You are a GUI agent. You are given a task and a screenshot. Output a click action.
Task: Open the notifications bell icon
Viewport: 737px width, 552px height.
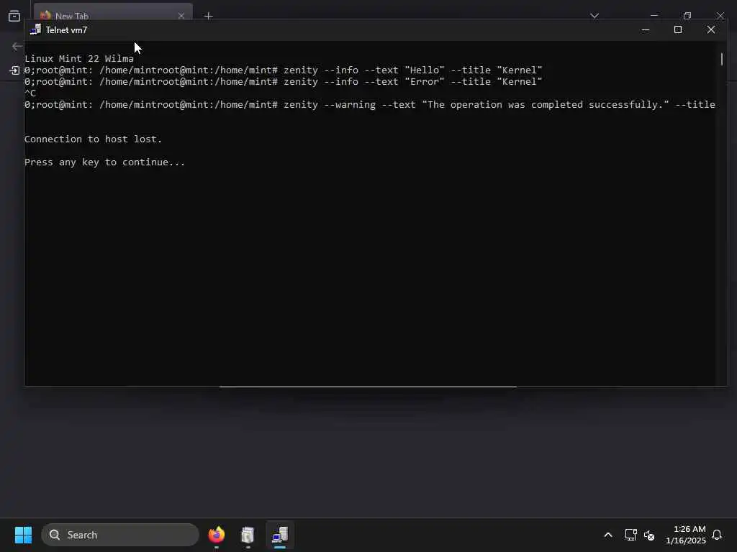[x=717, y=535]
